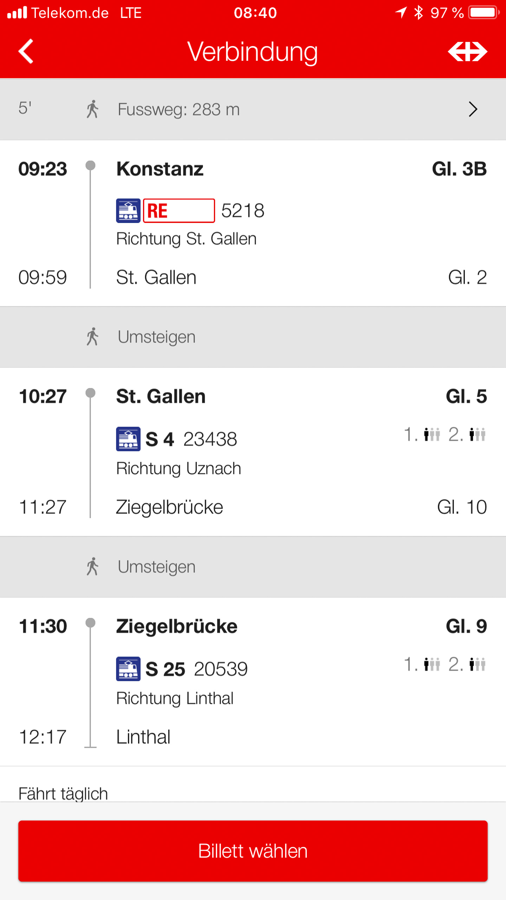Tap the train icon beside RE 5218
Screen dimensions: 506x900
128,211
